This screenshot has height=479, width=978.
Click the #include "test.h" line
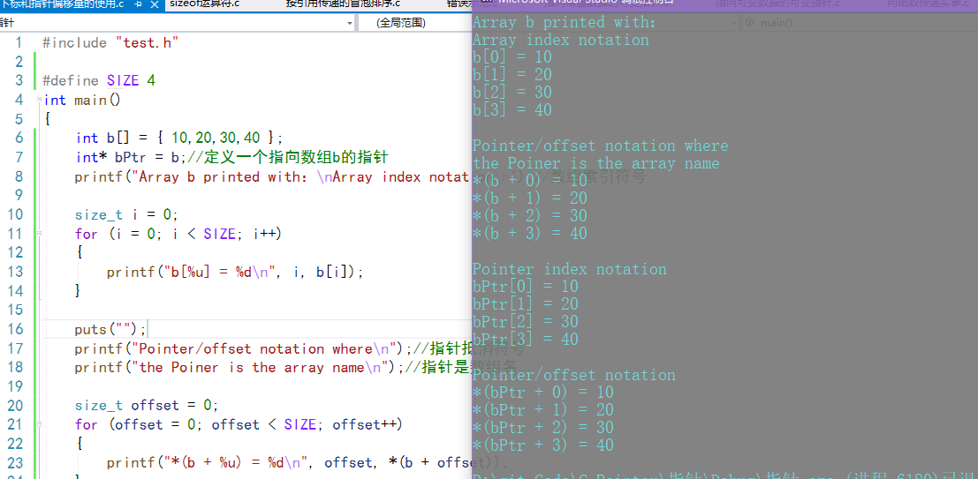point(110,42)
